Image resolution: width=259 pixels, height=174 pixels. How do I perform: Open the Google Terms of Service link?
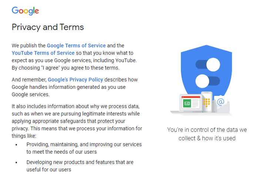(x=76, y=46)
